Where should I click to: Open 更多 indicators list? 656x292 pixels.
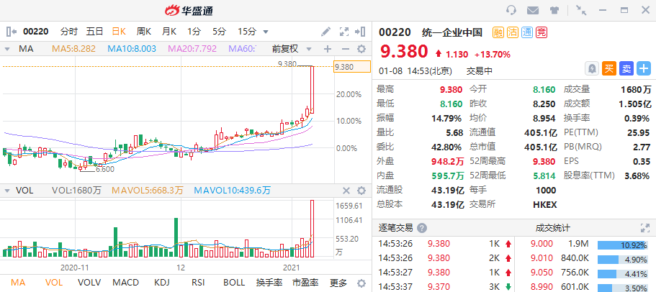click(338, 283)
